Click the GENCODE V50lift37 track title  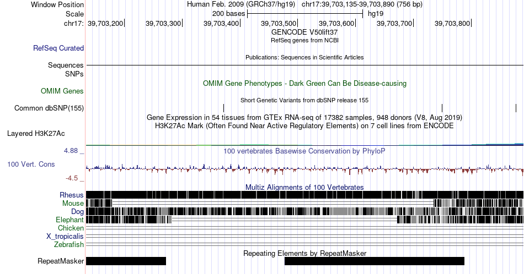coord(304,32)
